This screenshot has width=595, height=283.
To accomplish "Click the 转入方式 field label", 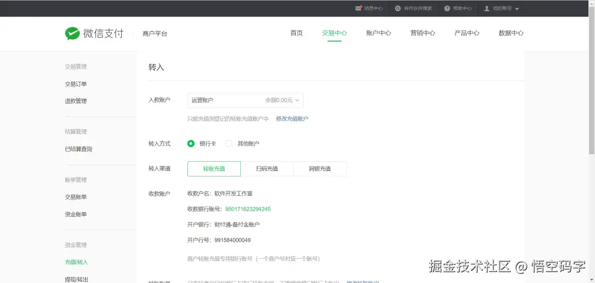I will 159,143.
